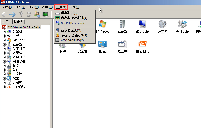Image resolution: width=201 pixels, height=128 pixels.
Task: Choose GPGPU Benchmark menu entry
Action: (x=75, y=23)
